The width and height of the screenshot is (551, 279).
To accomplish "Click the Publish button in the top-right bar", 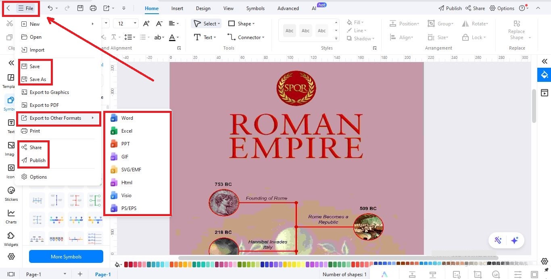I will click(450, 8).
